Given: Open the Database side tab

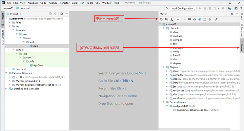Looking at the screenshot, I should pyautogui.click(x=242, y=30).
